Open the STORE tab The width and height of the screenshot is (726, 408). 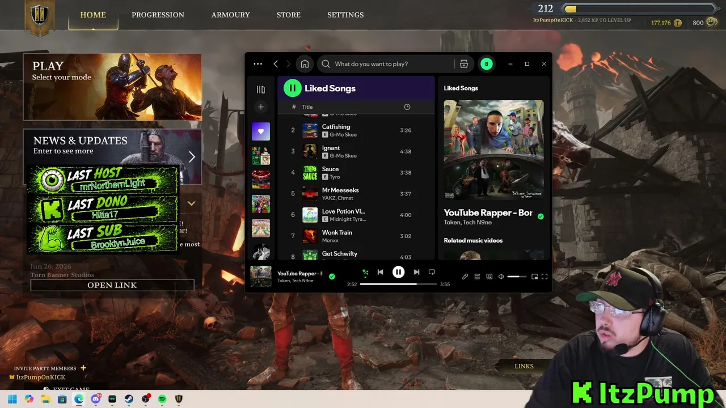(x=289, y=15)
